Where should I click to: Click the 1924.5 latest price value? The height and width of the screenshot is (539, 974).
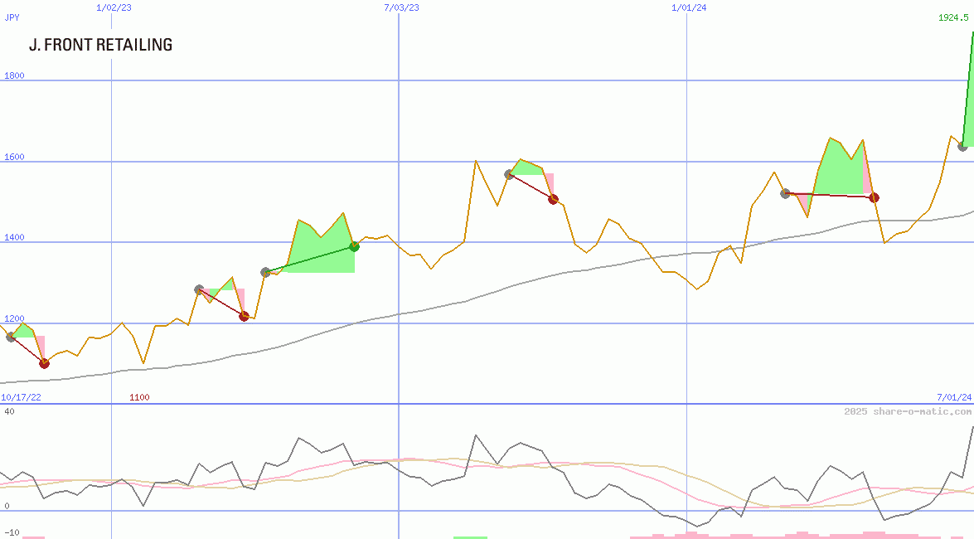pyautogui.click(x=954, y=17)
